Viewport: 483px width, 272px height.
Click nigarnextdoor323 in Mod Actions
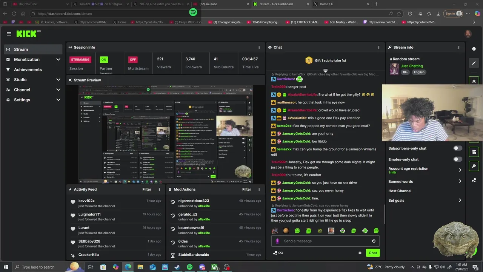click(x=194, y=201)
